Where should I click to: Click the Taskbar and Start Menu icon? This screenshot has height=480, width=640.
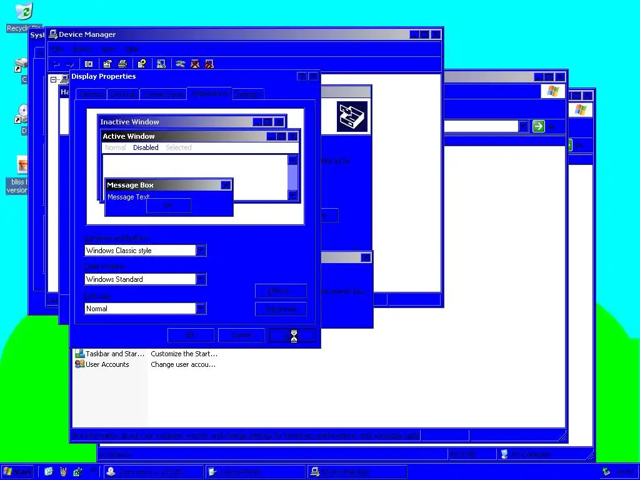[x=79, y=354]
